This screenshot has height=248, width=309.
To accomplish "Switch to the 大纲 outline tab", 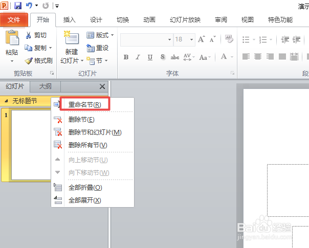I will coord(46,86).
